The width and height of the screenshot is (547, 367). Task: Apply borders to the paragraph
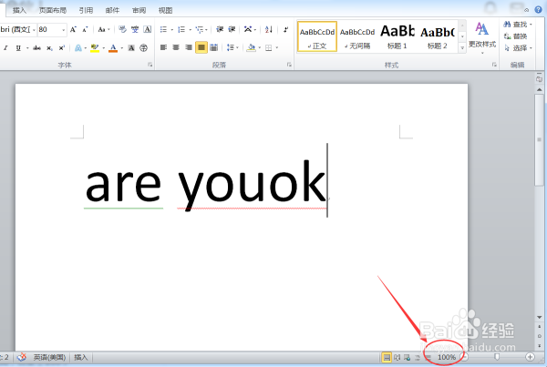point(268,47)
